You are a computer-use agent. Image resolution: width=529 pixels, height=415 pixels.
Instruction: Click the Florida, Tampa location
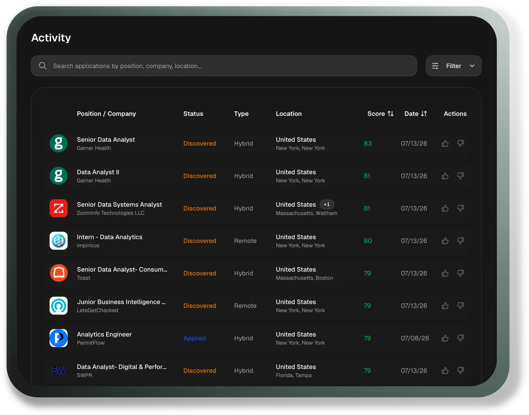coord(294,376)
